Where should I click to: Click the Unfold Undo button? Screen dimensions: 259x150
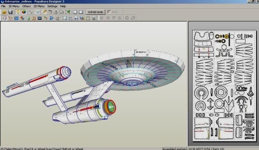pos(96,12)
